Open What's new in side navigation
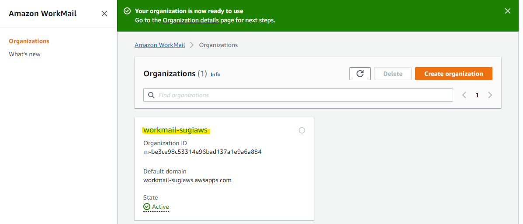The width and height of the screenshot is (523, 224). pyautogui.click(x=24, y=54)
